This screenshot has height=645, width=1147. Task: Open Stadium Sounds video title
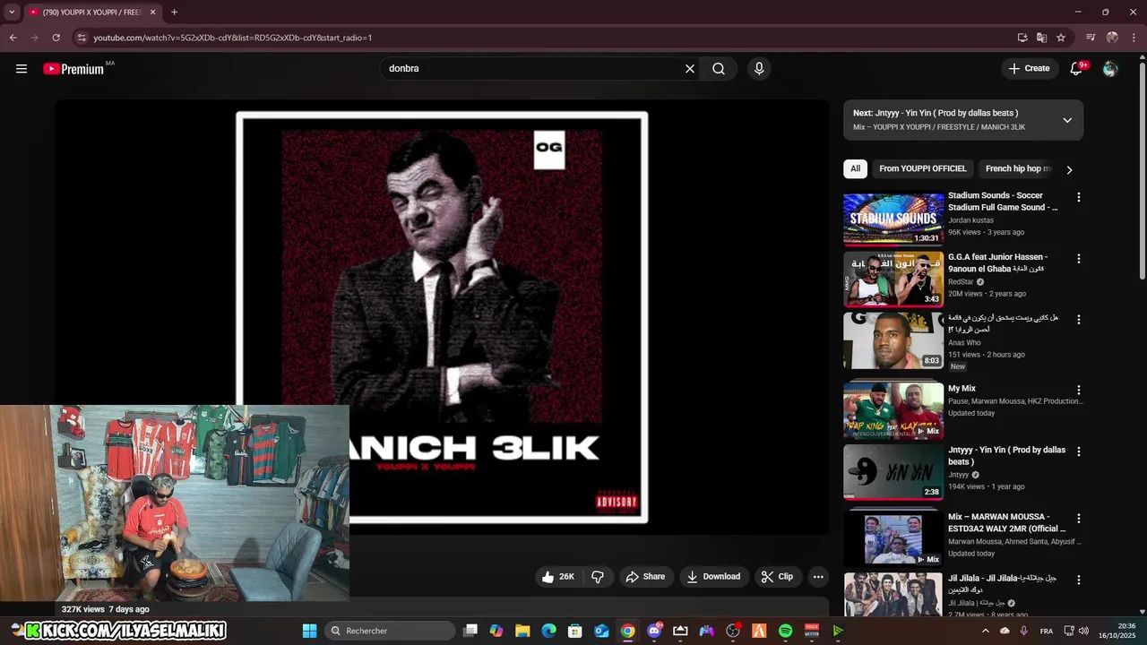click(x=1003, y=202)
